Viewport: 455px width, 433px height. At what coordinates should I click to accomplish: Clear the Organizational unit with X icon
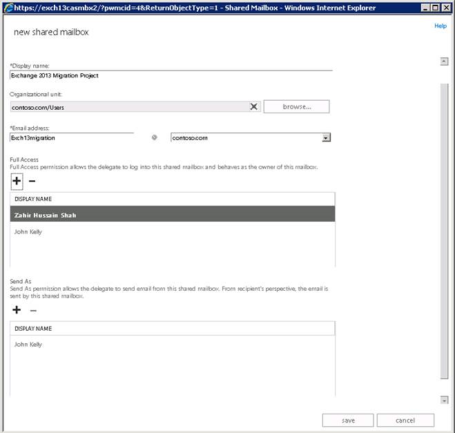pyautogui.click(x=253, y=106)
